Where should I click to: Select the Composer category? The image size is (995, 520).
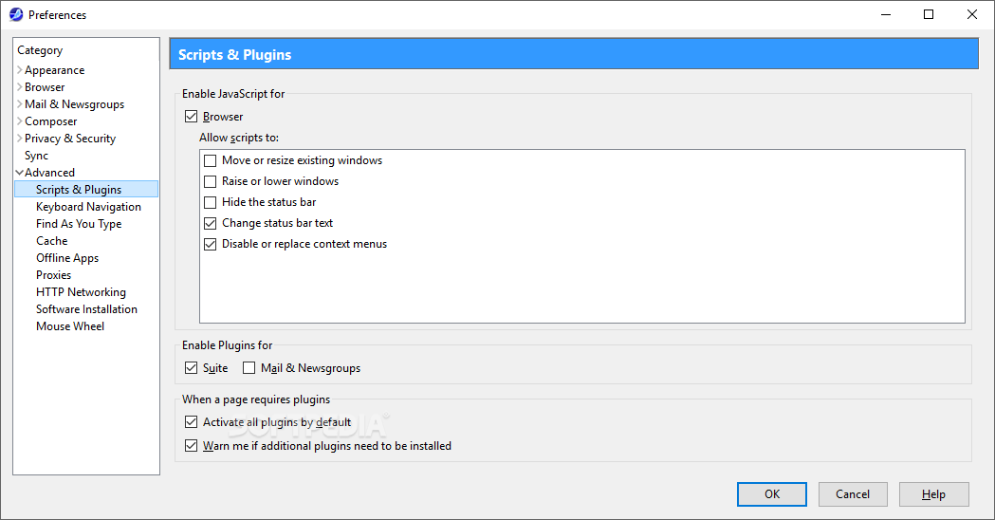(51, 121)
